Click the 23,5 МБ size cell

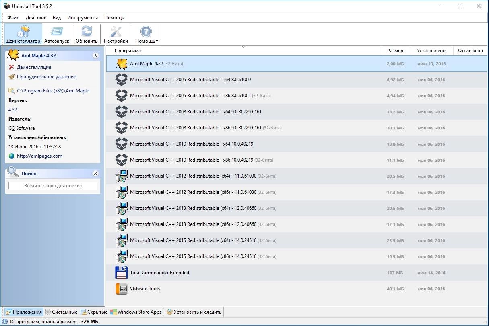(x=395, y=241)
